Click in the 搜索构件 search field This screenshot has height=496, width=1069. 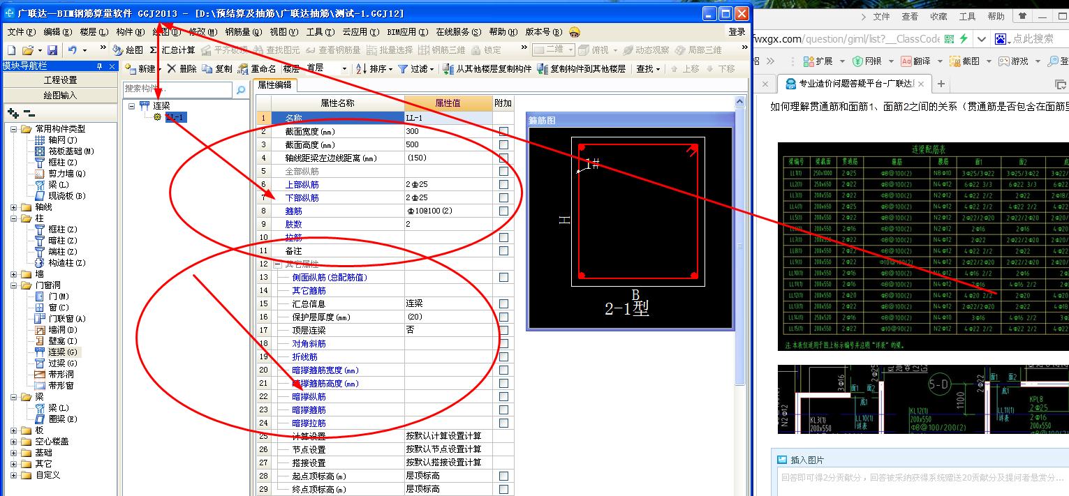click(x=178, y=89)
